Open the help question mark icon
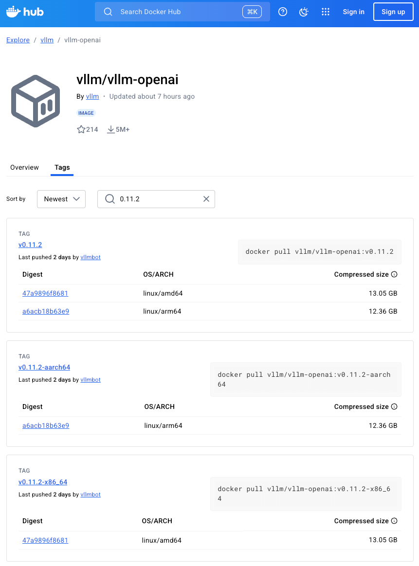This screenshot has height=566, width=419. [283, 12]
